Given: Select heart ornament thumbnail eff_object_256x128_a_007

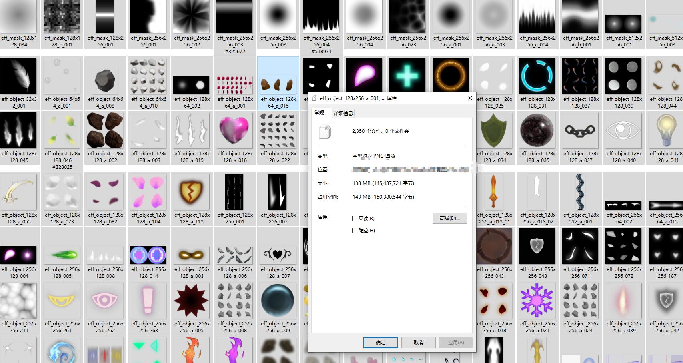Looking at the screenshot, I should (278, 255).
